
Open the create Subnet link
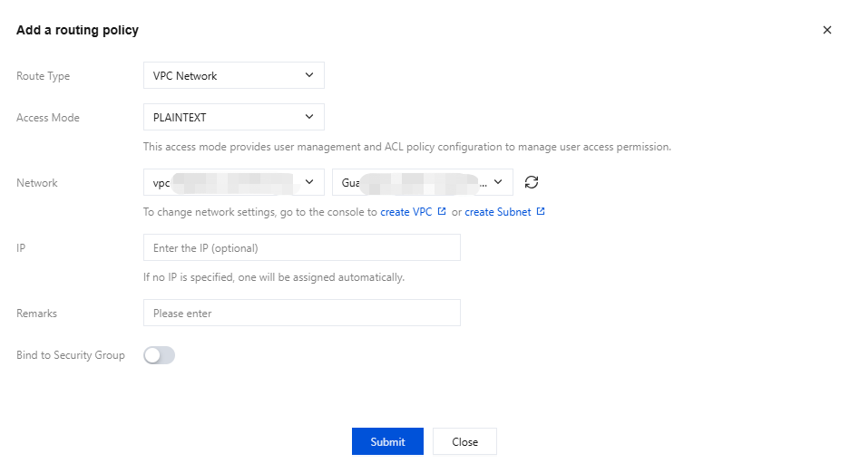coord(498,212)
